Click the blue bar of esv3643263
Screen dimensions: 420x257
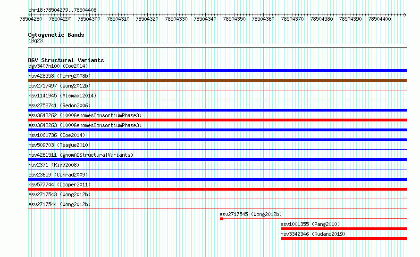point(217,130)
